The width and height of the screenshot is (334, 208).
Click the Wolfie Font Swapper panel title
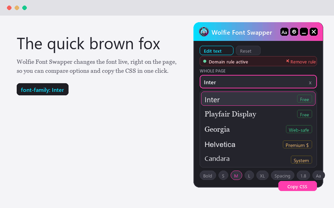coord(242,32)
